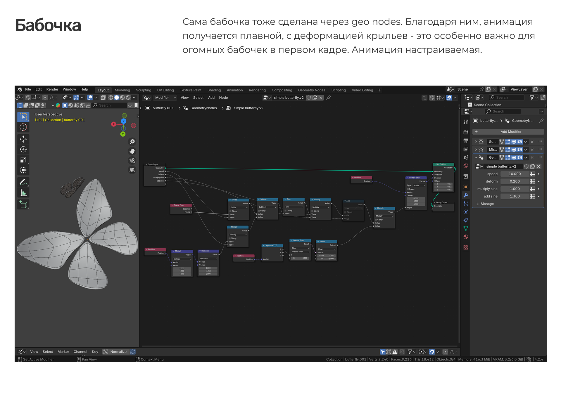Open the Render menu
Image resolution: width=561 pixels, height=406 pixels.
(x=52, y=89)
